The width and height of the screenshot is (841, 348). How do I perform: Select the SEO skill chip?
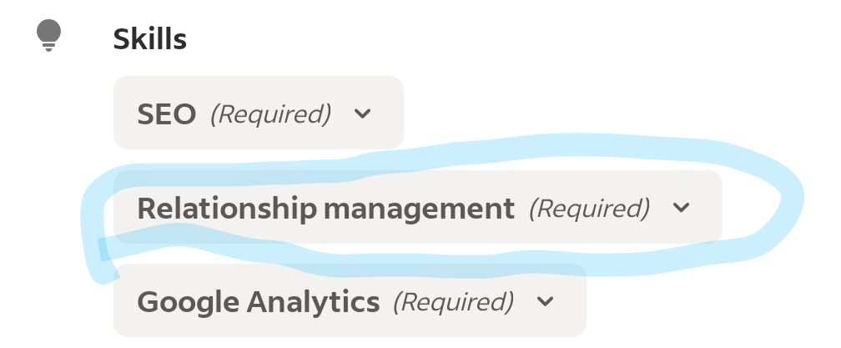[258, 113]
